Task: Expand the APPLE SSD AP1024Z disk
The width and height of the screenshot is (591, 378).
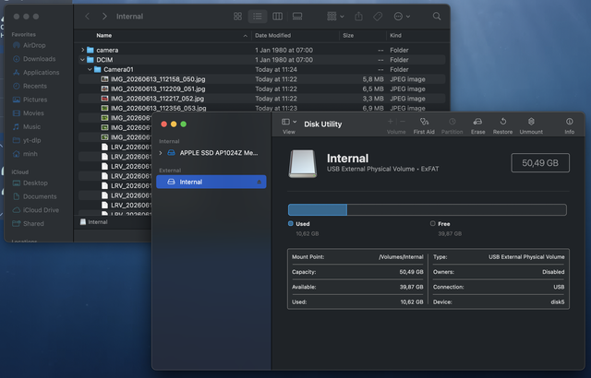Action: (161, 153)
